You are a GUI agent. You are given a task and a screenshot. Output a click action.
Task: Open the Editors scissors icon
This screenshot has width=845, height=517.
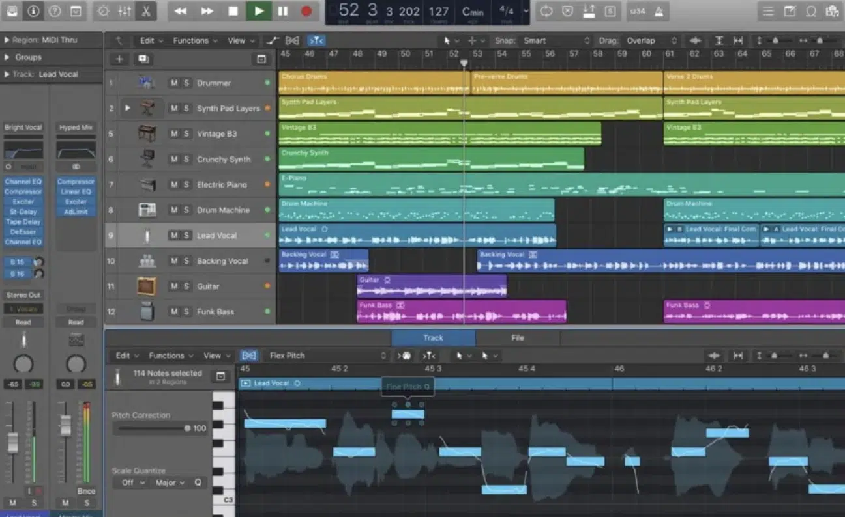pos(145,11)
